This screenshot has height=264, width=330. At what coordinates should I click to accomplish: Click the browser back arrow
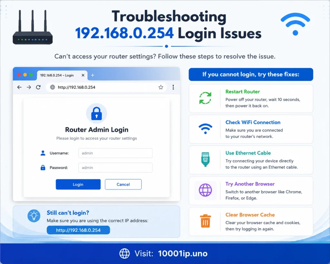pos(19,87)
